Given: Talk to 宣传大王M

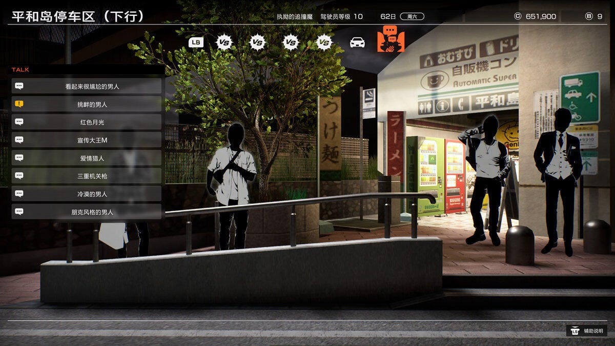Looking at the screenshot, I should click(x=87, y=140).
